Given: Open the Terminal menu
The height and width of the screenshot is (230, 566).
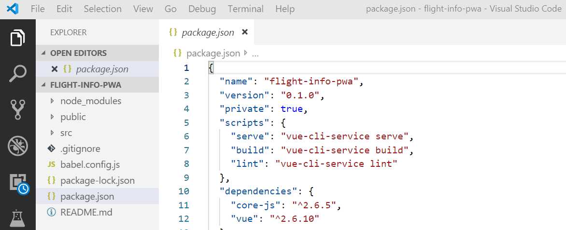Looking at the screenshot, I should 245,9.
